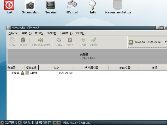Click the next window arrow in the taskbar

(59, 122)
